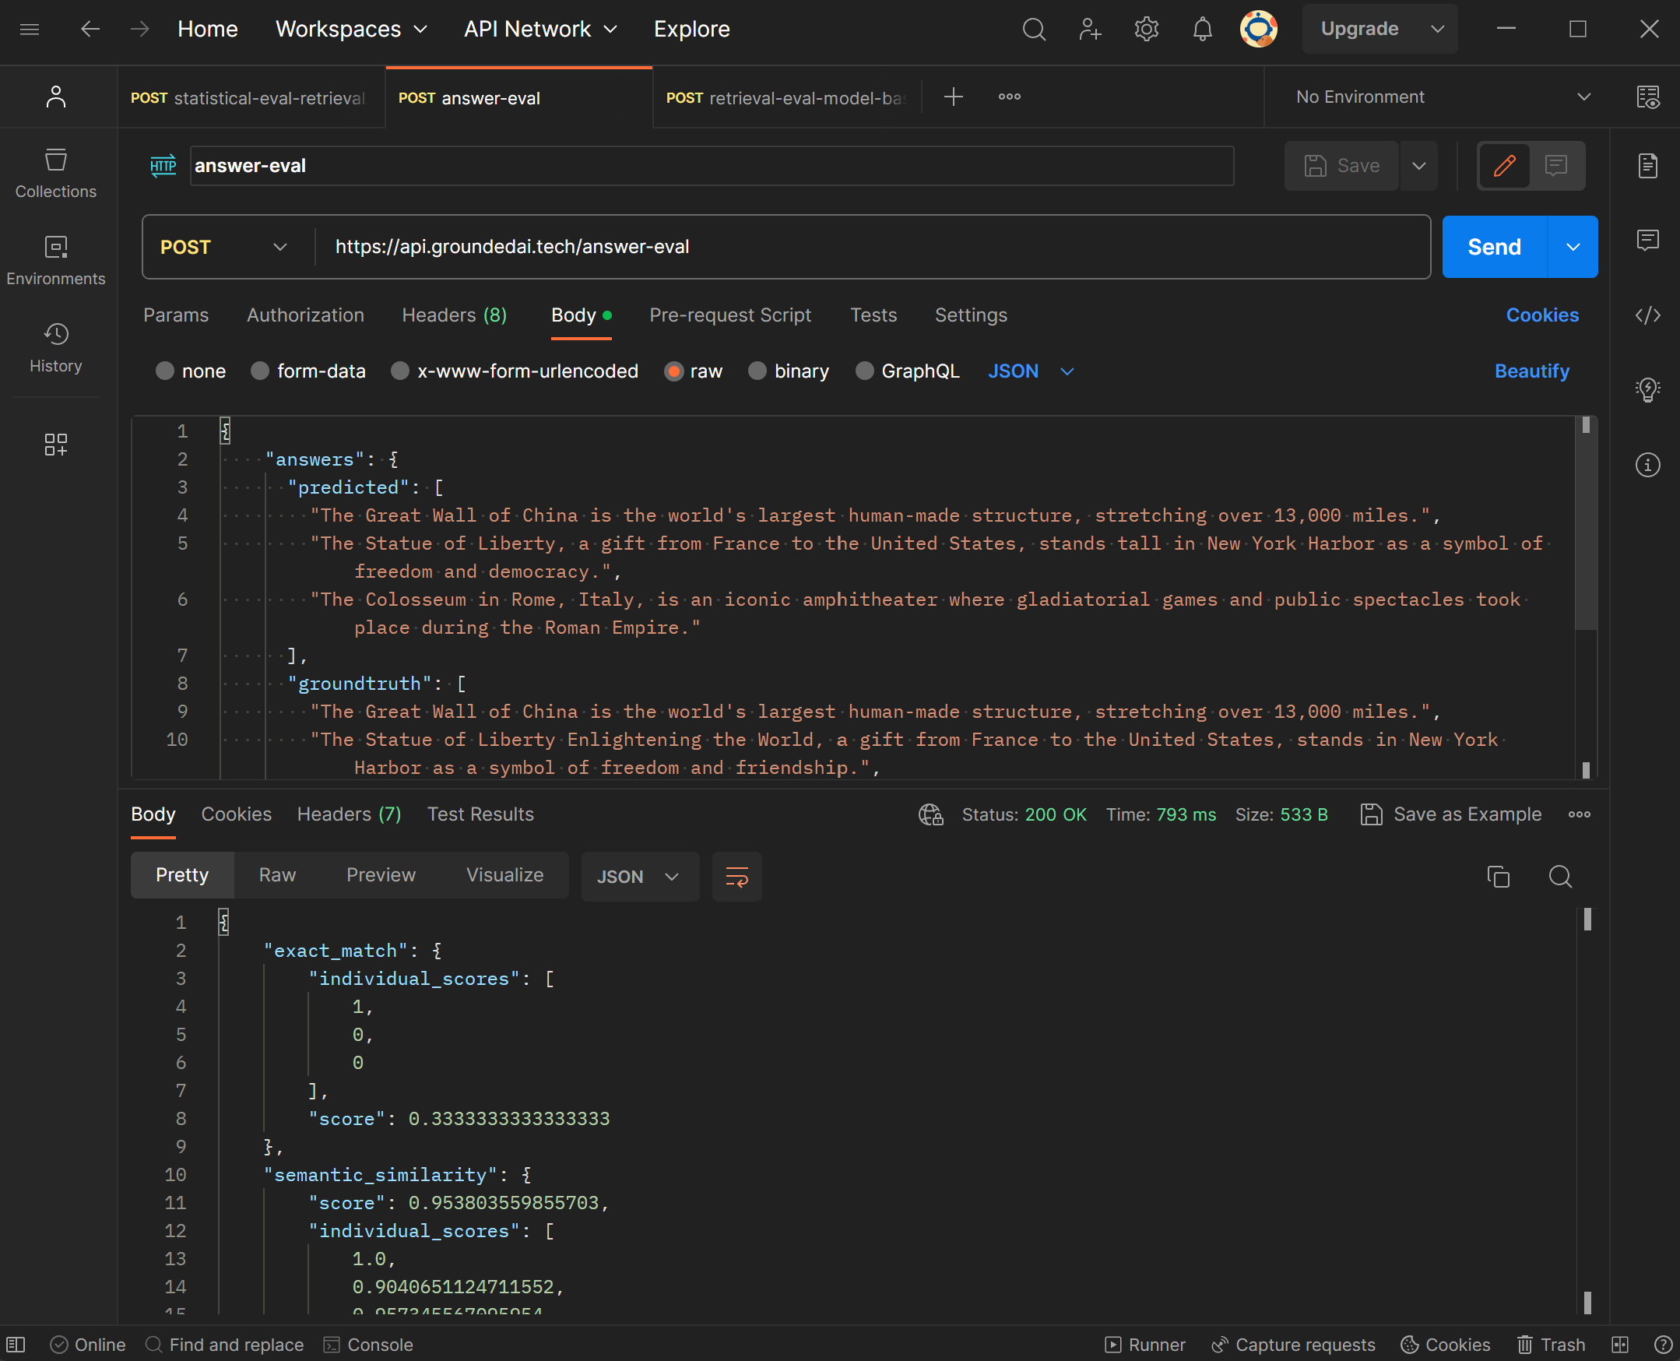Viewport: 1680px width, 1361px height.
Task: Open the configure sidebar grid-plus icon
Action: [55, 445]
